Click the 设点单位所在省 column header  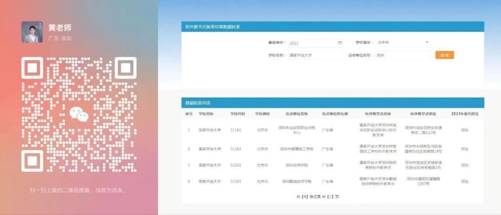click(334, 114)
